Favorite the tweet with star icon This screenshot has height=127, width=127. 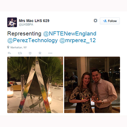[x=40, y=53]
